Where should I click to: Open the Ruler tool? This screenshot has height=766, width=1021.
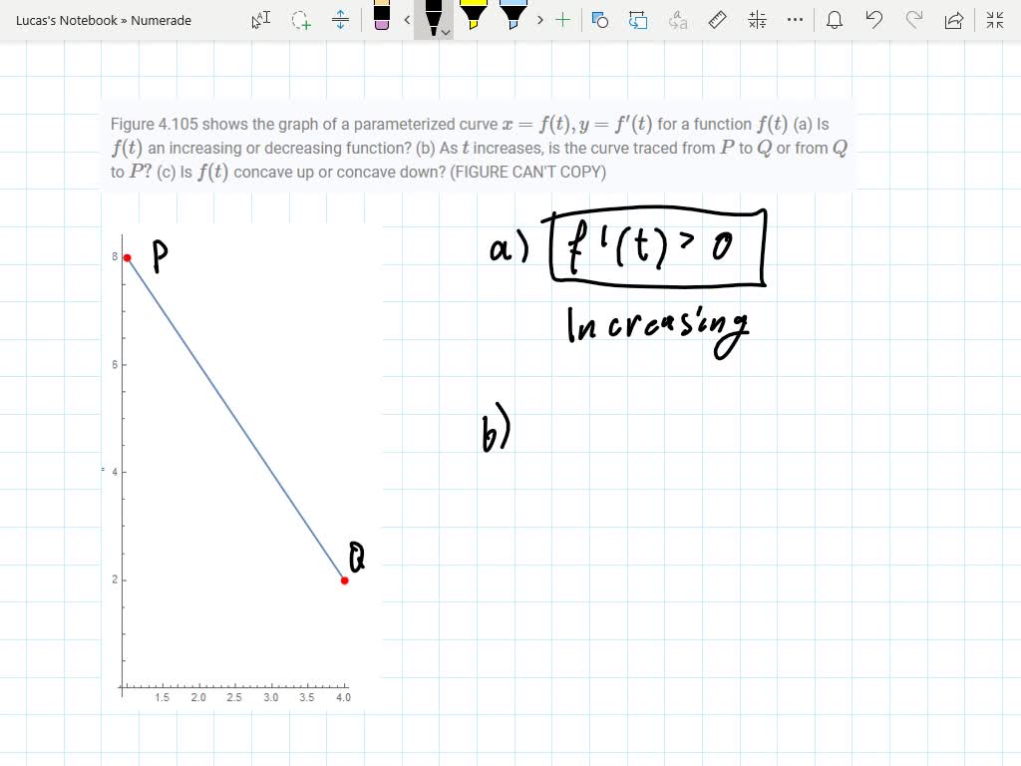point(716,20)
